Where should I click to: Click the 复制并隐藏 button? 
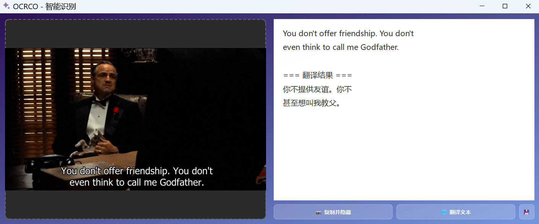click(x=333, y=212)
